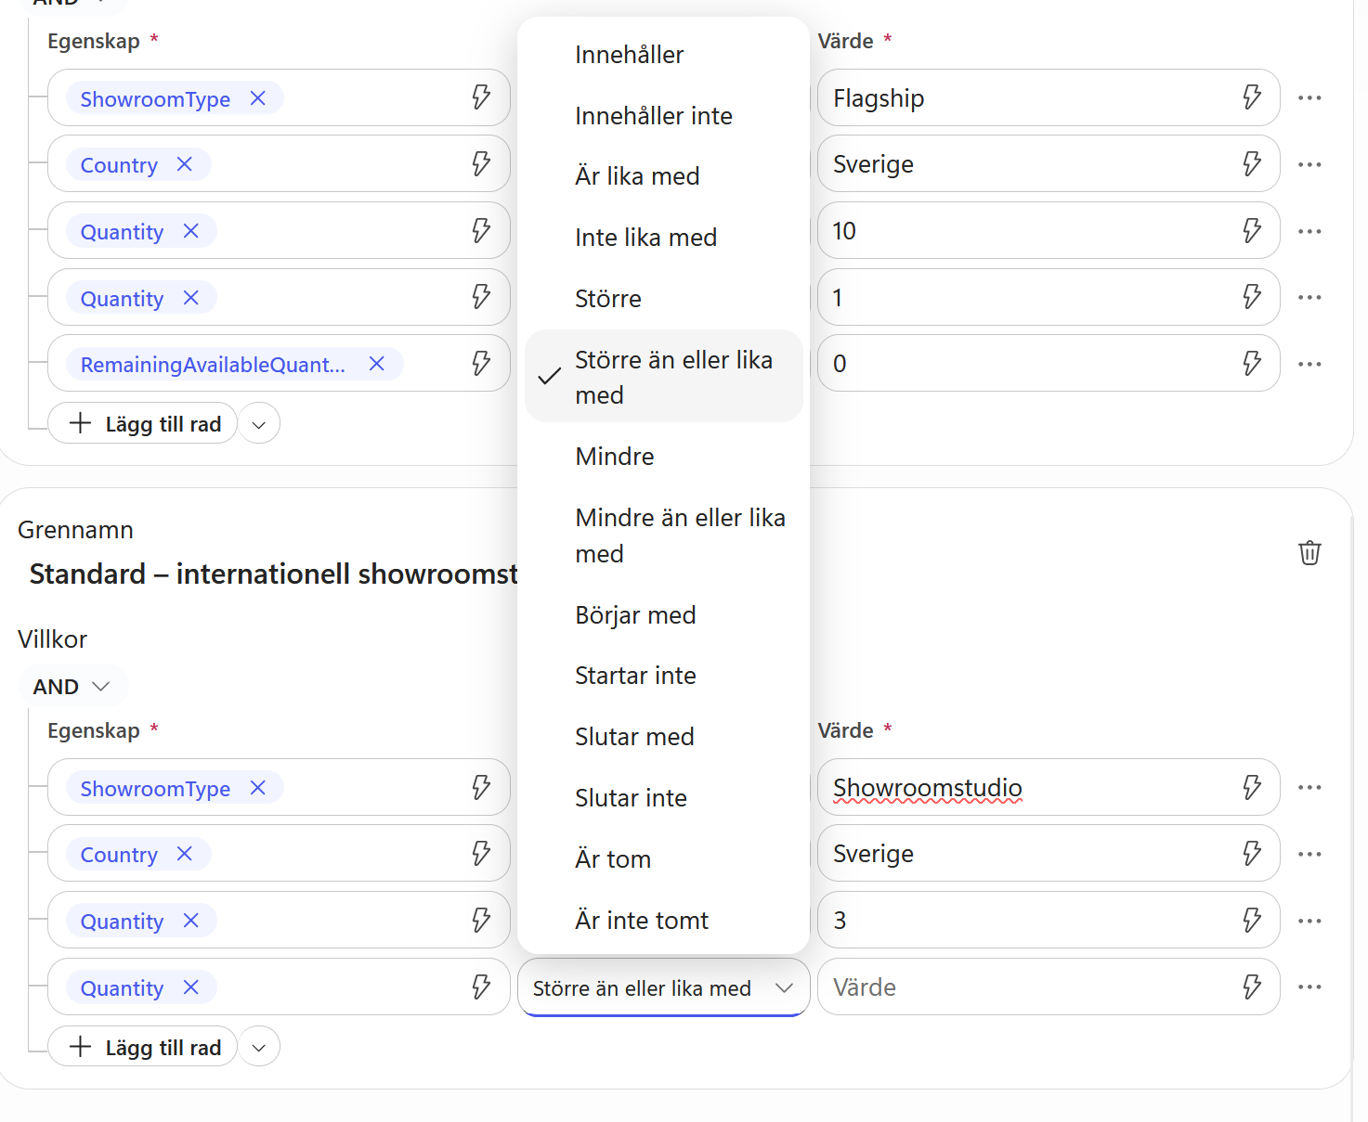The height and width of the screenshot is (1122, 1368).
Task: Click lightning icon in value field containing 10
Action: click(x=1252, y=231)
